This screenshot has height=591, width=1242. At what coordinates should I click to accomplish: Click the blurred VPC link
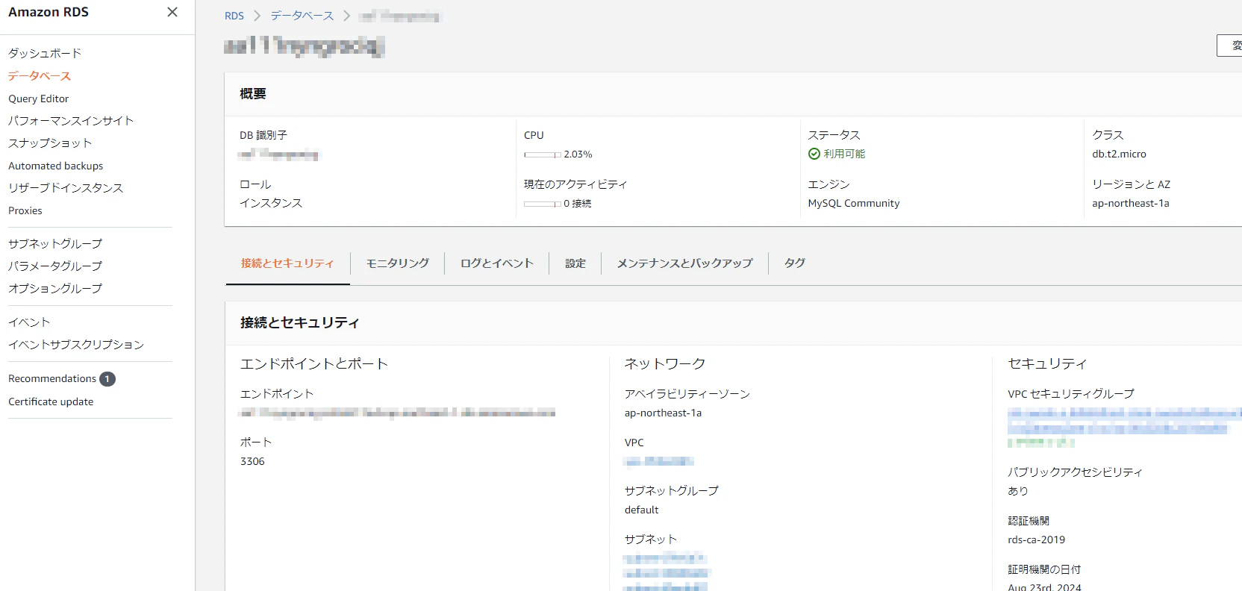click(x=659, y=461)
